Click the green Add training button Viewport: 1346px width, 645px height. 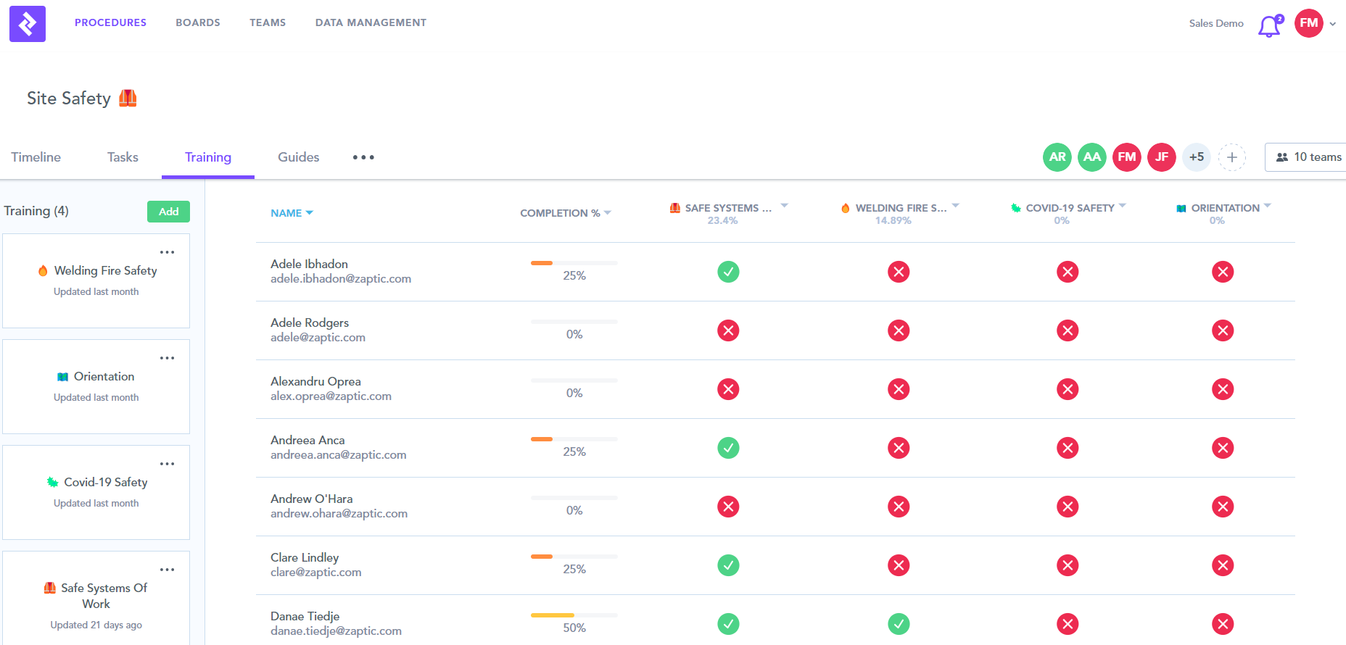pos(168,212)
